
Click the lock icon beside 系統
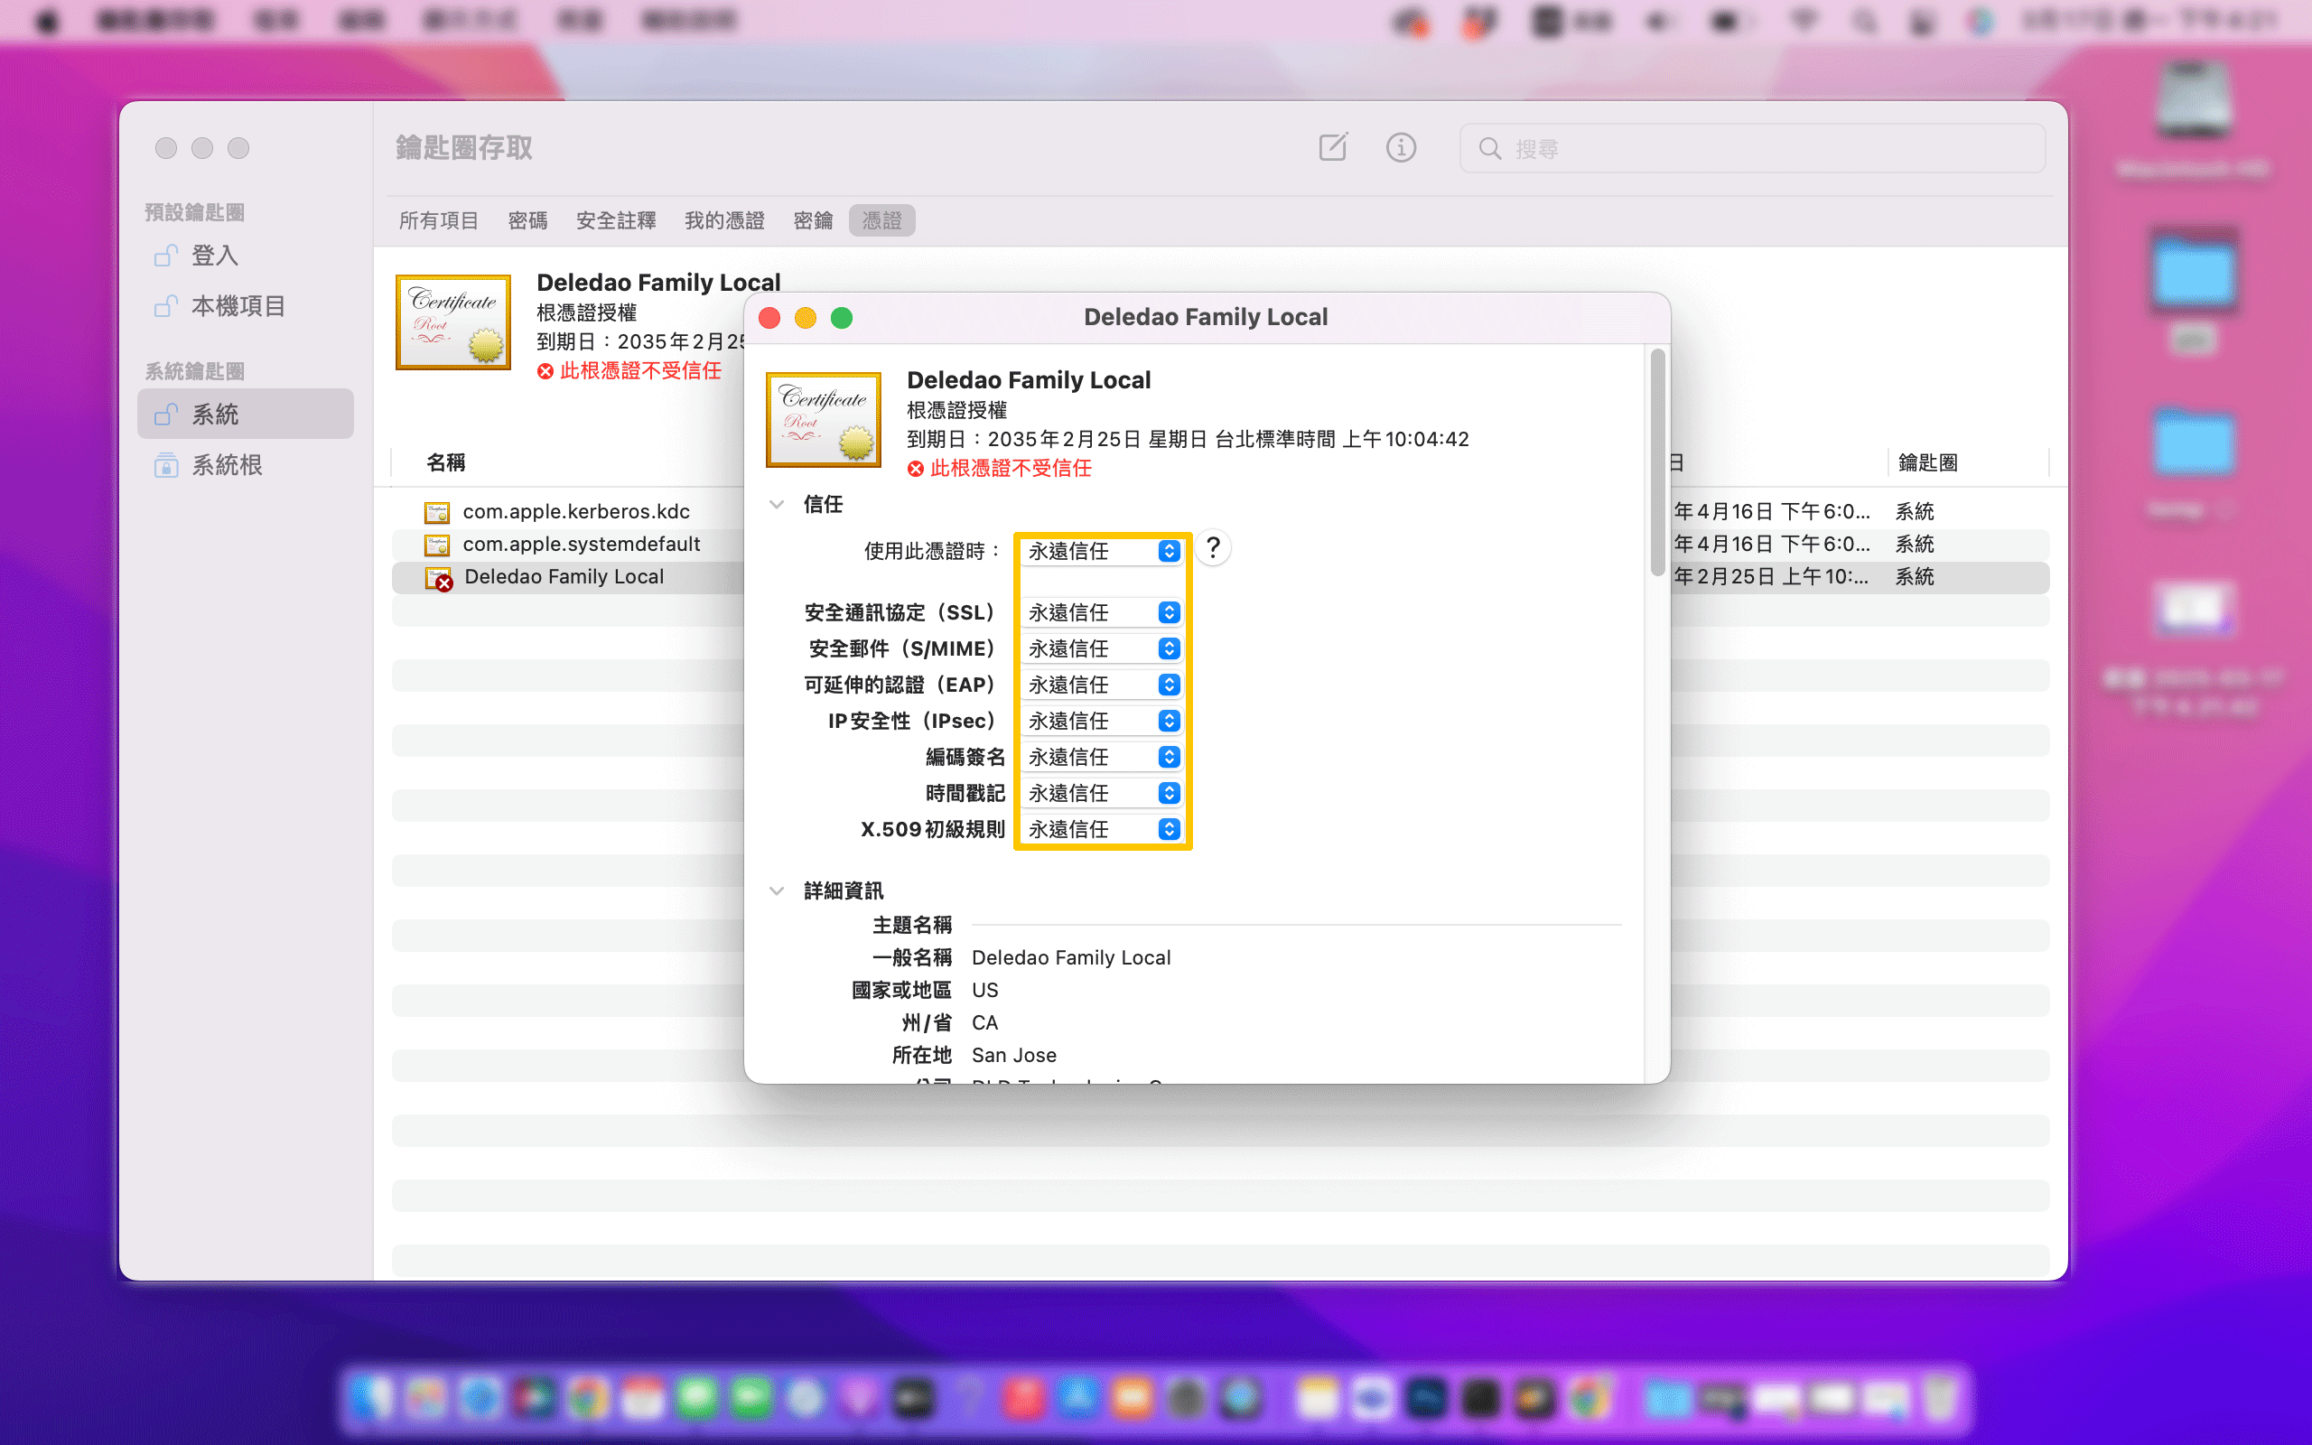pyautogui.click(x=166, y=414)
